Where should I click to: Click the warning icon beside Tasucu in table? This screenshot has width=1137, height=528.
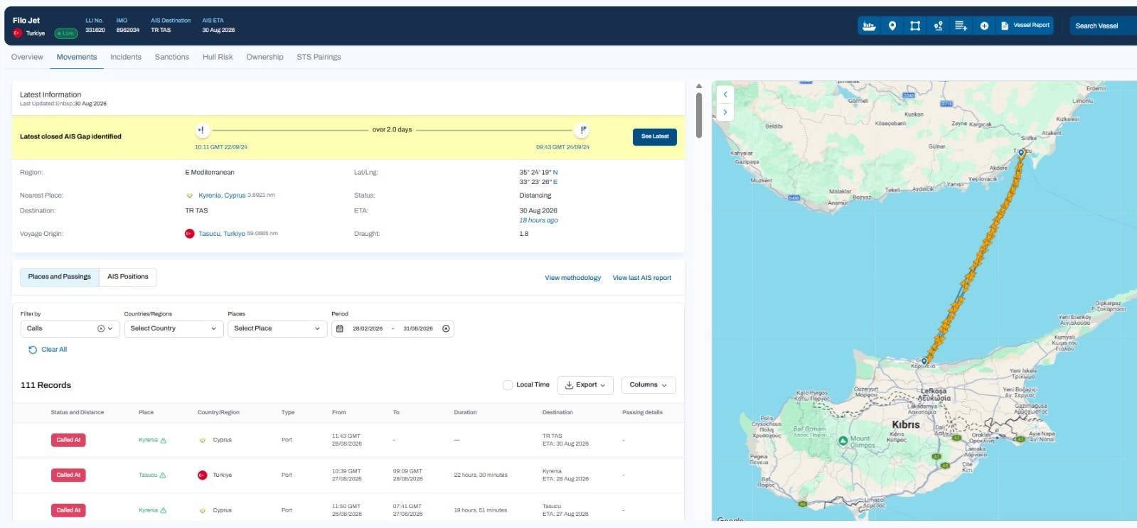pos(163,475)
